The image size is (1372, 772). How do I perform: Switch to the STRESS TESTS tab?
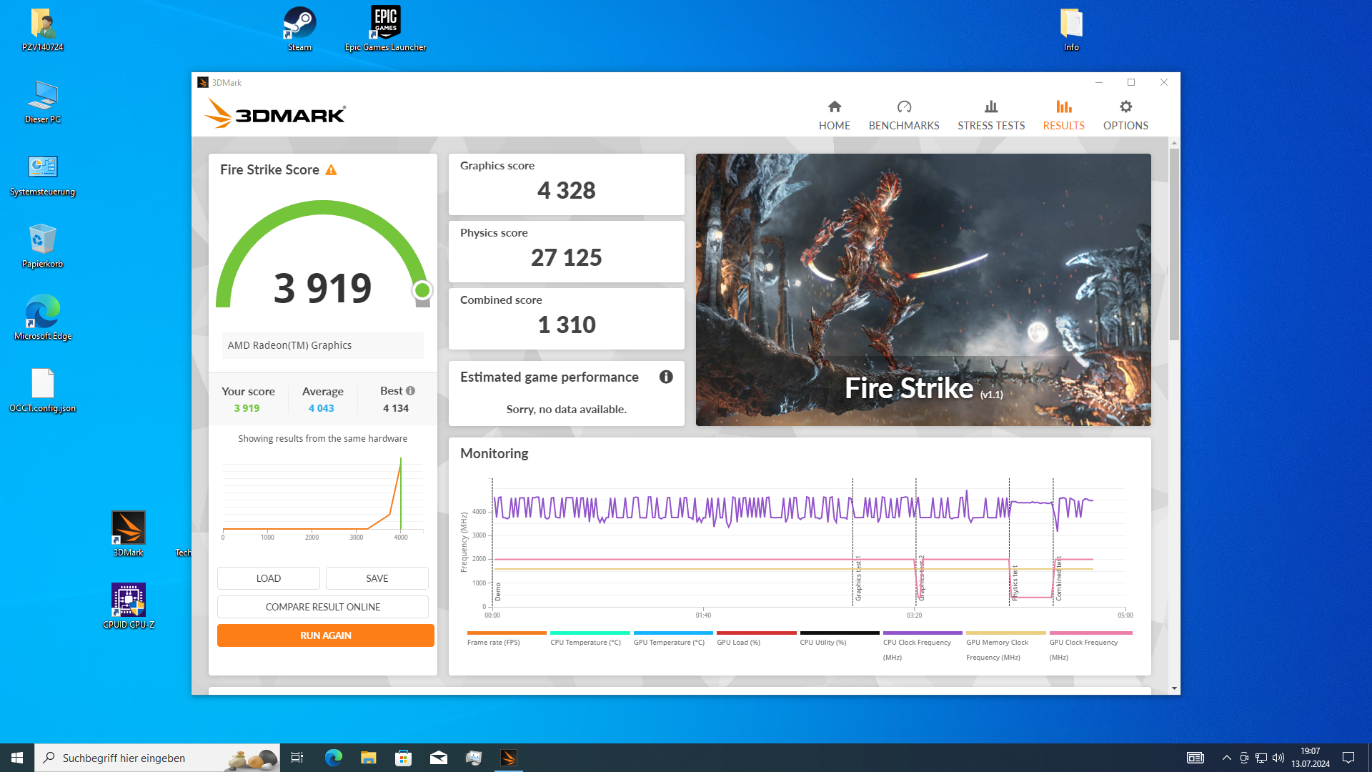click(991, 115)
